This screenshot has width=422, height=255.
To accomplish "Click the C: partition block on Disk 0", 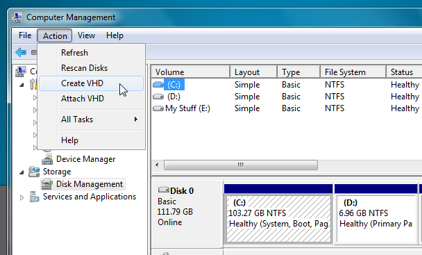I will [x=278, y=218].
